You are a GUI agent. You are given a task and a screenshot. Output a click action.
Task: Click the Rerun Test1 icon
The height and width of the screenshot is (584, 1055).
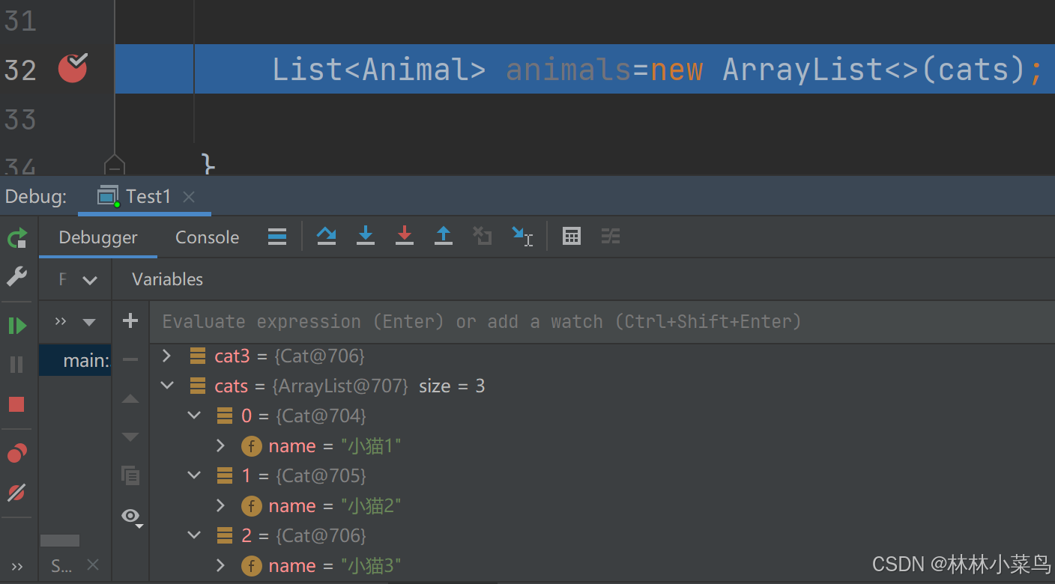coord(16,237)
